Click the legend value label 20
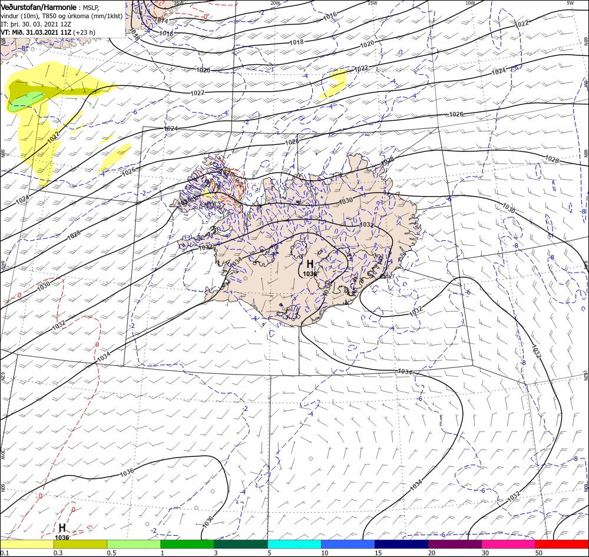This screenshot has height=557, width=589. point(432,553)
